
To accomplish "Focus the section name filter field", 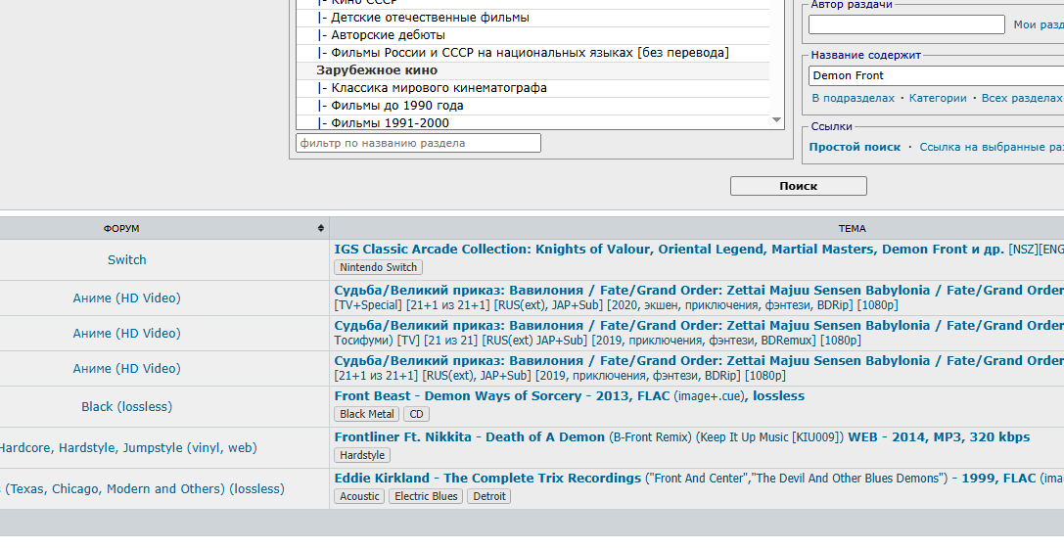I will coord(418,143).
